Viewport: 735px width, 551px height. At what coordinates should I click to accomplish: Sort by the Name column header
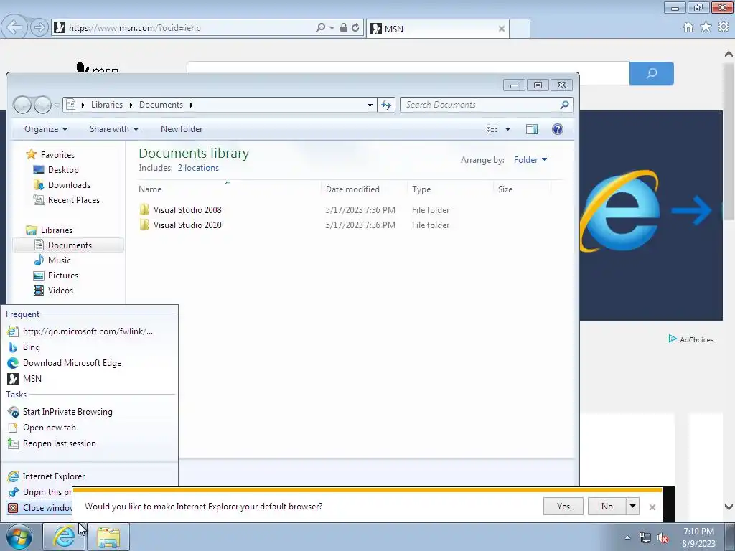click(229, 189)
